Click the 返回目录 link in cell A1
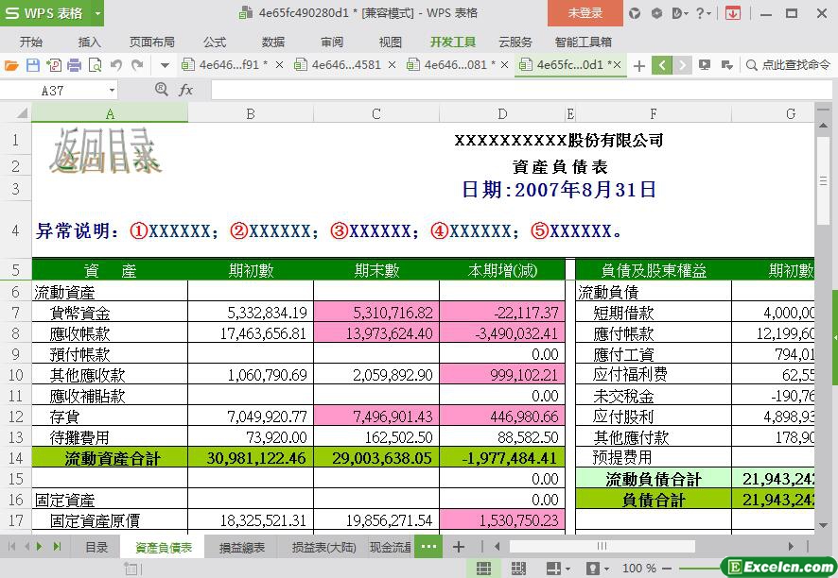 [106, 151]
